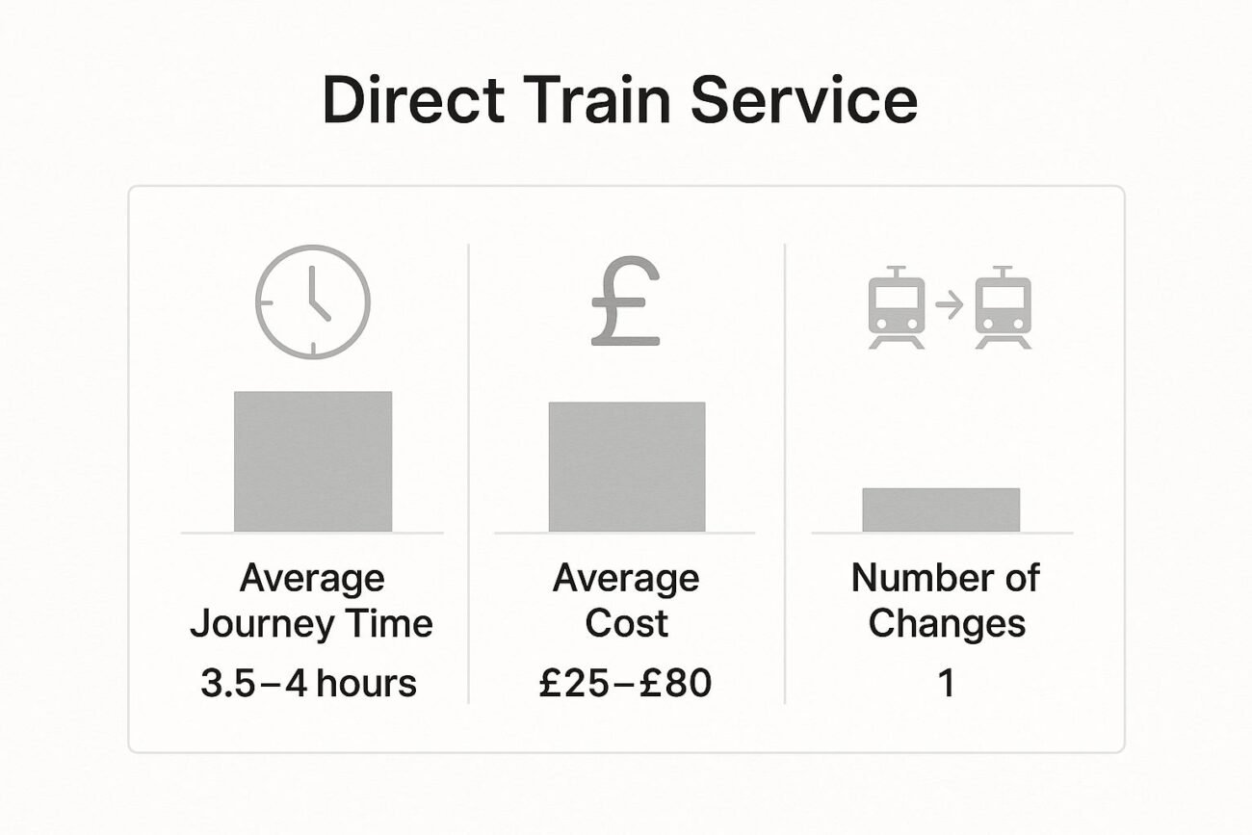Image resolution: width=1252 pixels, height=835 pixels.
Task: Click the Direct Train Service title
Action: click(619, 101)
